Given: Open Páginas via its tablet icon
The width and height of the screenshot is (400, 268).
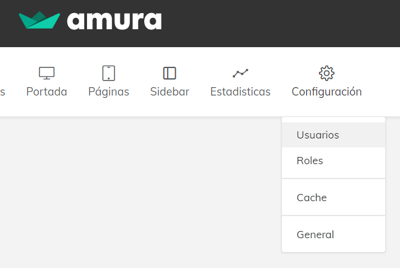Looking at the screenshot, I should (x=108, y=73).
